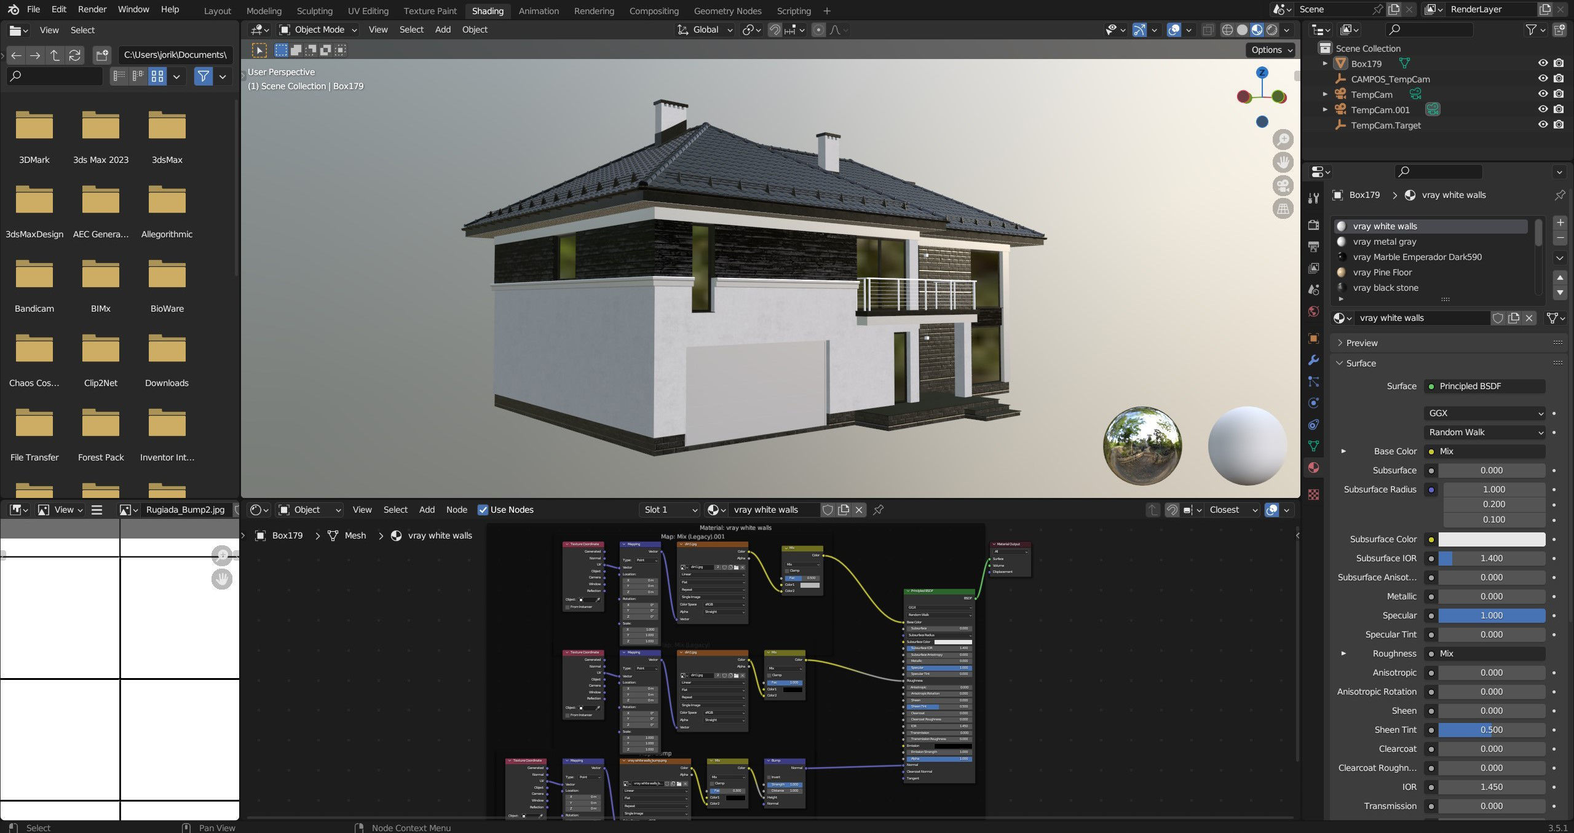
Task: Open the Texture properties checker tab
Action: tap(1314, 494)
